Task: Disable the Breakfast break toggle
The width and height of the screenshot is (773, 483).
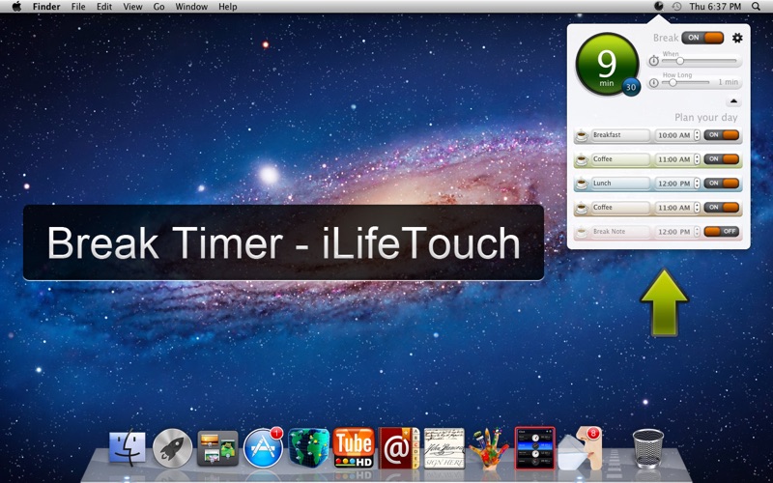Action: [721, 135]
